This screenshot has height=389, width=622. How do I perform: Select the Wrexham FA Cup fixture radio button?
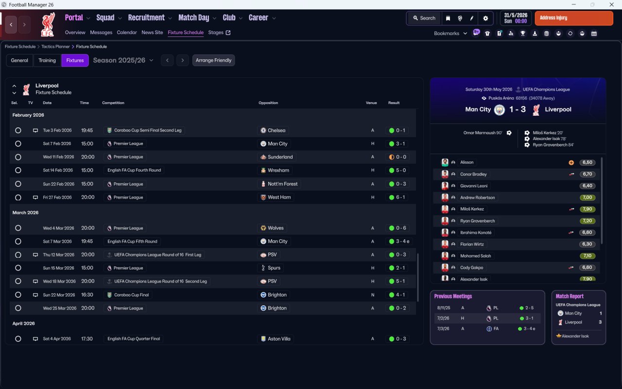pyautogui.click(x=18, y=171)
